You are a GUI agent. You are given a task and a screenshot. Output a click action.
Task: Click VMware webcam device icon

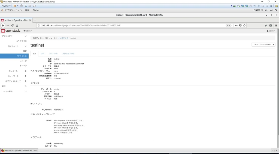coord(259,6)
